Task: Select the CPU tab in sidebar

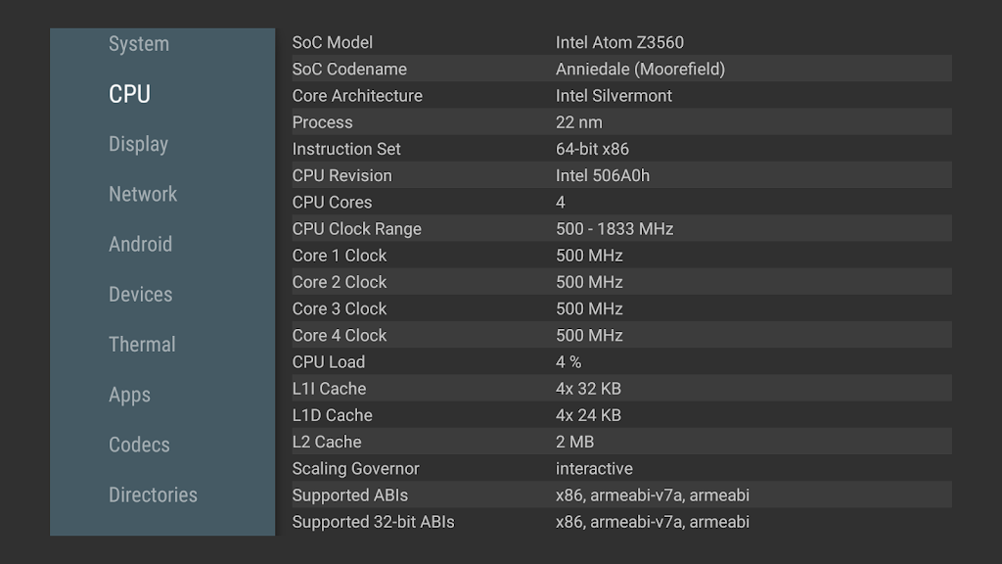Action: 129,94
